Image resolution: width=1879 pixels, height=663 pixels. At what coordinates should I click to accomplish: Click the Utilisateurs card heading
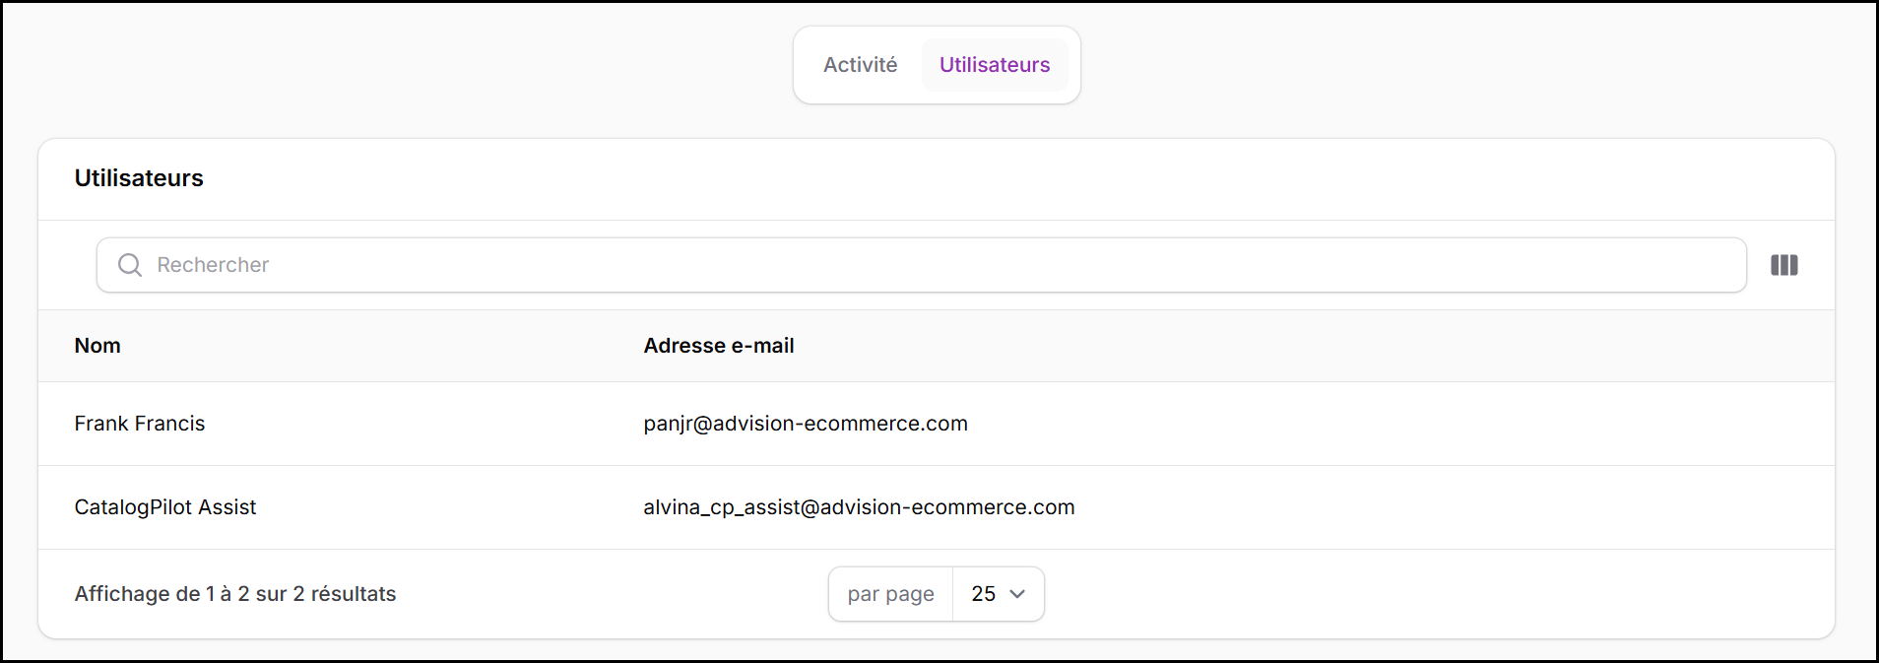point(139,178)
